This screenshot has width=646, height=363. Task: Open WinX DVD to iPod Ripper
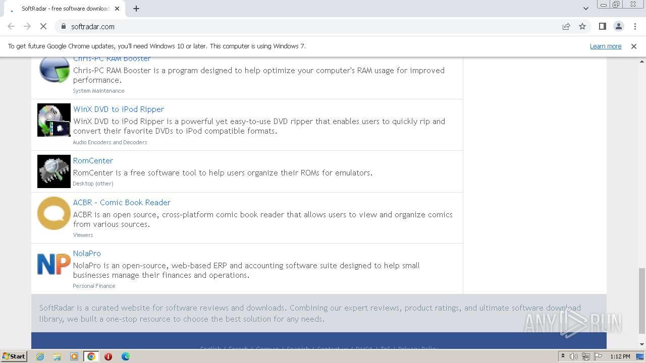click(x=119, y=109)
